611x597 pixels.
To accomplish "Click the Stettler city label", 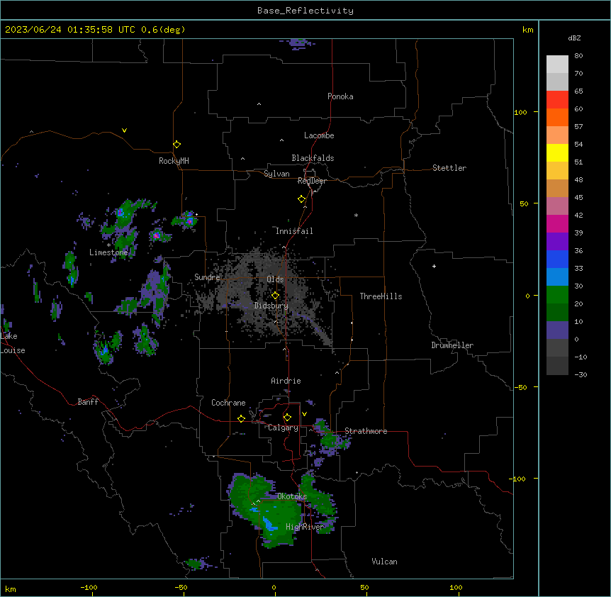I will 449,168.
